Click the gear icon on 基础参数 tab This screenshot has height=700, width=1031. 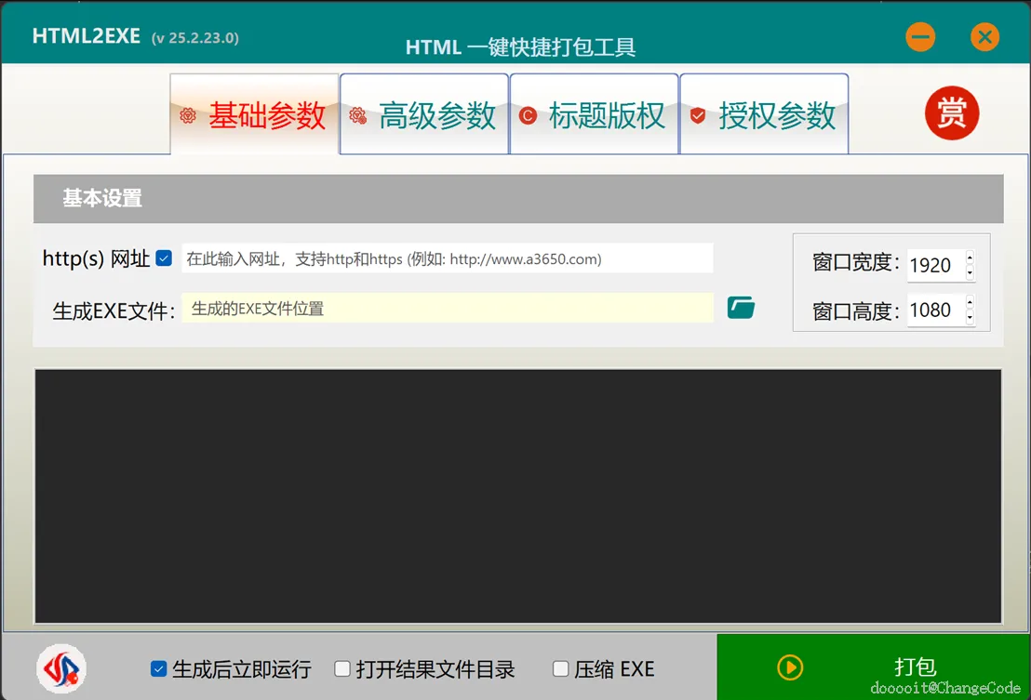click(189, 113)
